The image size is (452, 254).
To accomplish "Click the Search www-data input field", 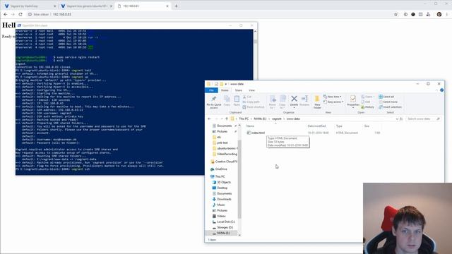I will pyautogui.click(x=423, y=119).
